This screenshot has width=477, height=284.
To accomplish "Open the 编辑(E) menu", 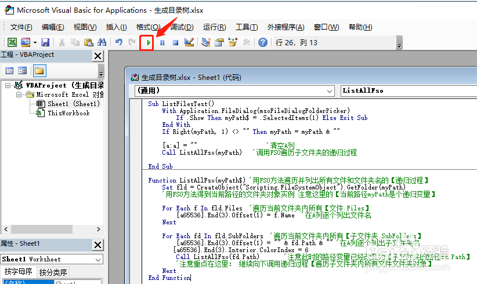I will tap(53, 27).
